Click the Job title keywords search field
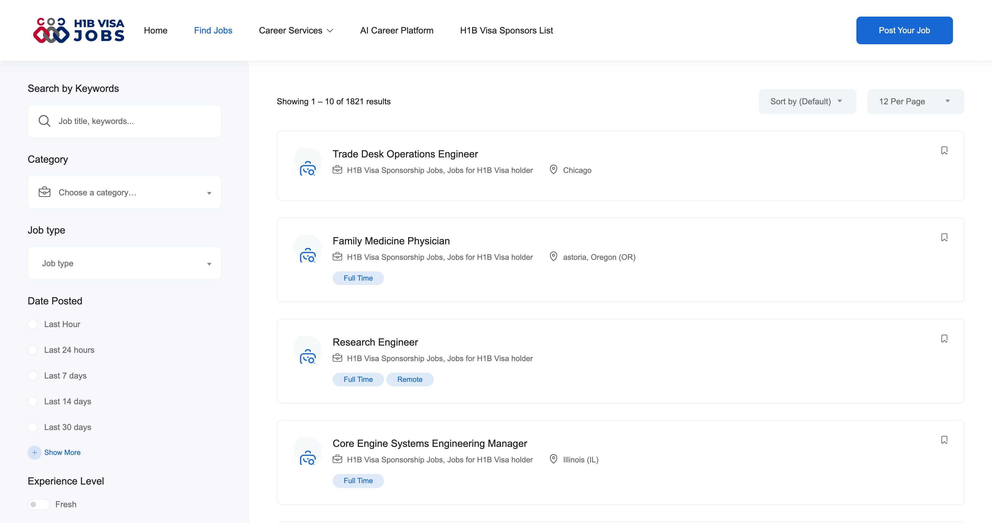Viewport: 992px width, 523px height. click(x=135, y=121)
